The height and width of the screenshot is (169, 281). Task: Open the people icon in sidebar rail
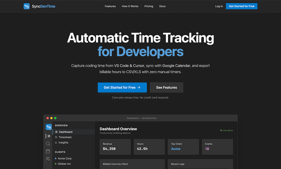tap(48, 159)
